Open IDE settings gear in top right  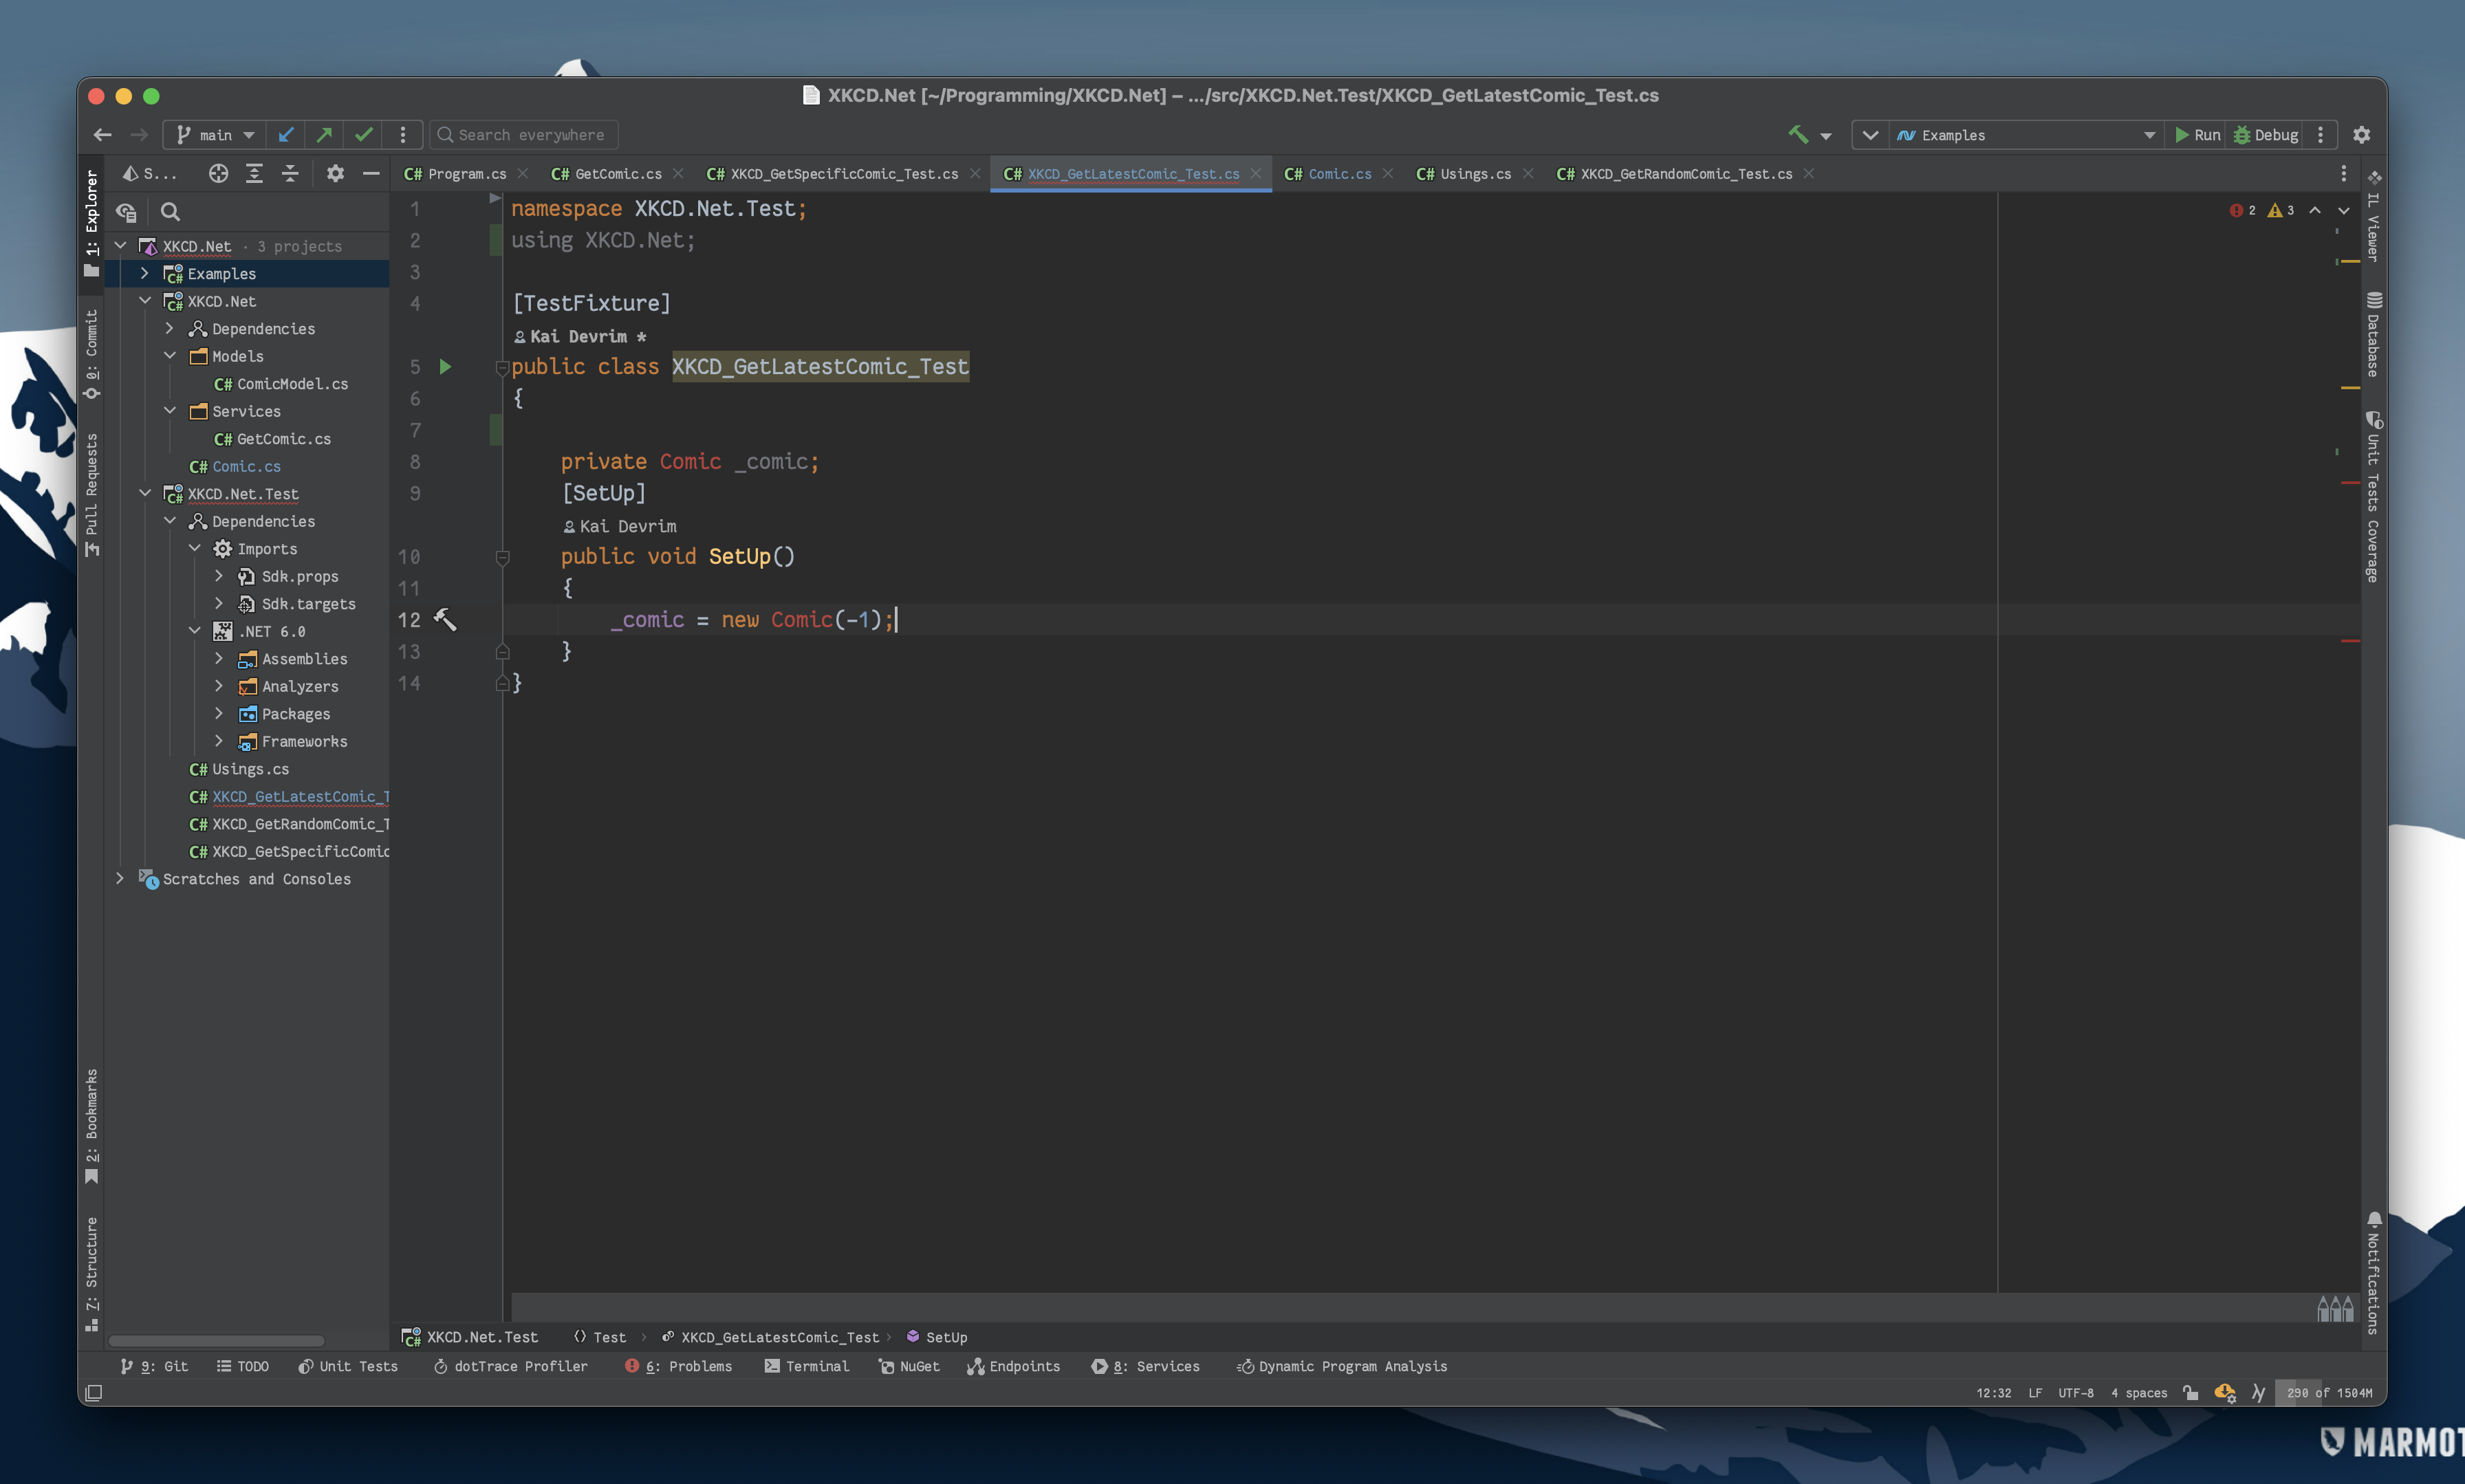[2361, 134]
